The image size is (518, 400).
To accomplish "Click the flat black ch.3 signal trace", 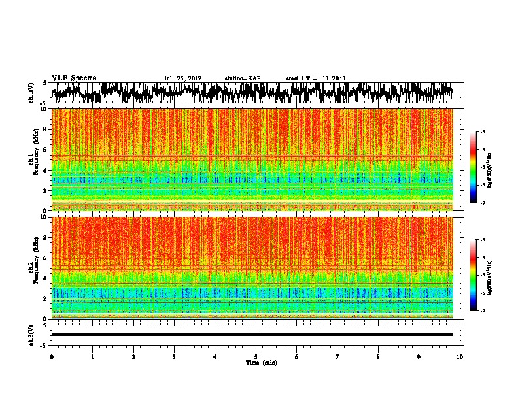I will [x=252, y=335].
